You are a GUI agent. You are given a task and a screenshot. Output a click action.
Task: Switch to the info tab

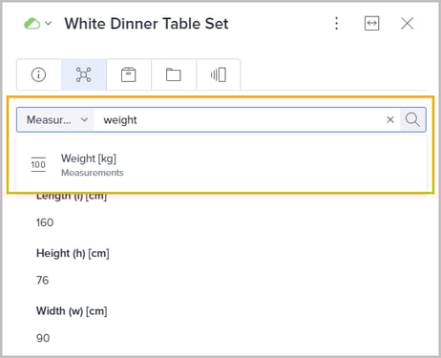(39, 74)
